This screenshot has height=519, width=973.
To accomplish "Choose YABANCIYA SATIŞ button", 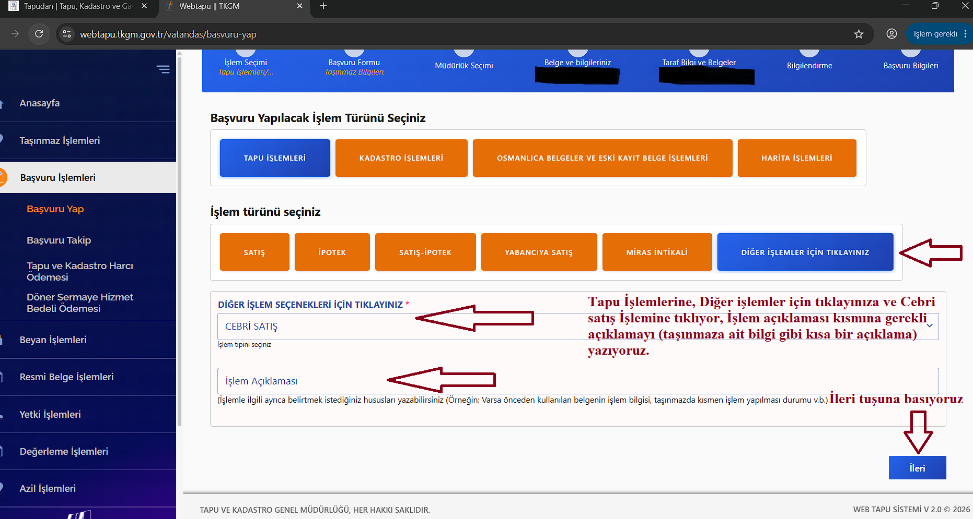I will pyautogui.click(x=539, y=252).
